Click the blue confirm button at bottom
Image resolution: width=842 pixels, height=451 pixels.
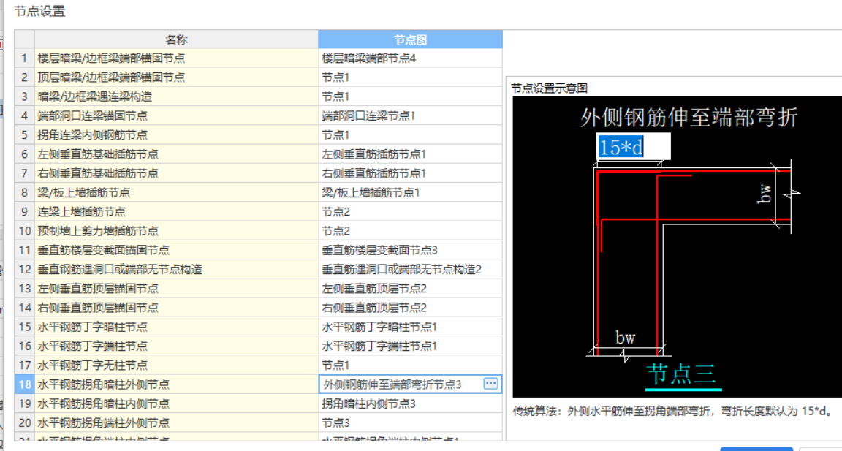756,449
